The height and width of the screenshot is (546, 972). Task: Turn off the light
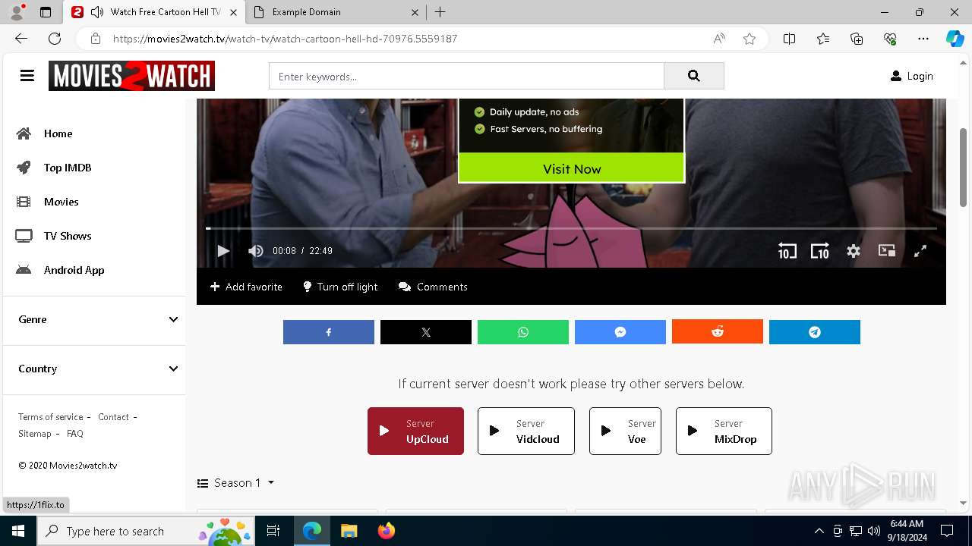[340, 287]
